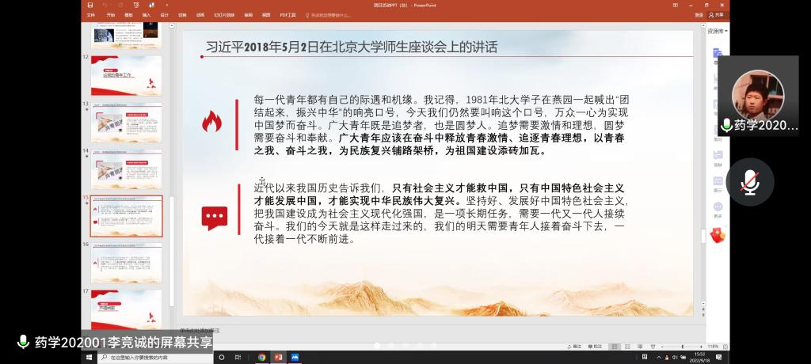Unmute the microphone with the round mic button

click(x=749, y=182)
